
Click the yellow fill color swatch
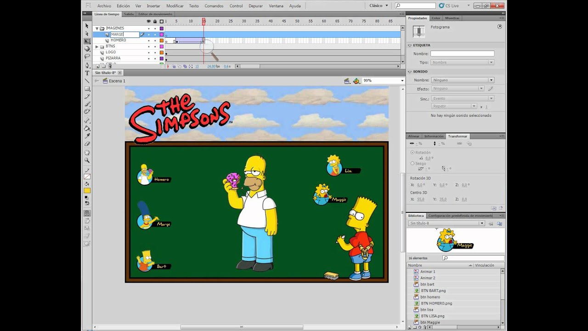click(x=87, y=191)
